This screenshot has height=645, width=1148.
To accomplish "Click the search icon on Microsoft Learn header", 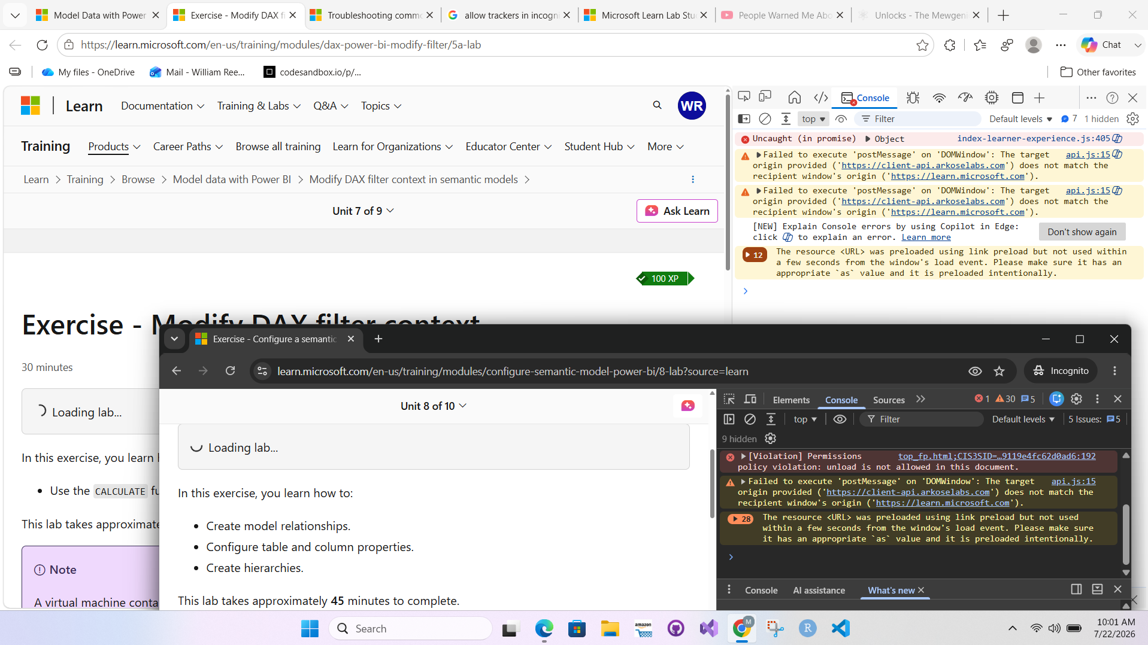I will [657, 105].
